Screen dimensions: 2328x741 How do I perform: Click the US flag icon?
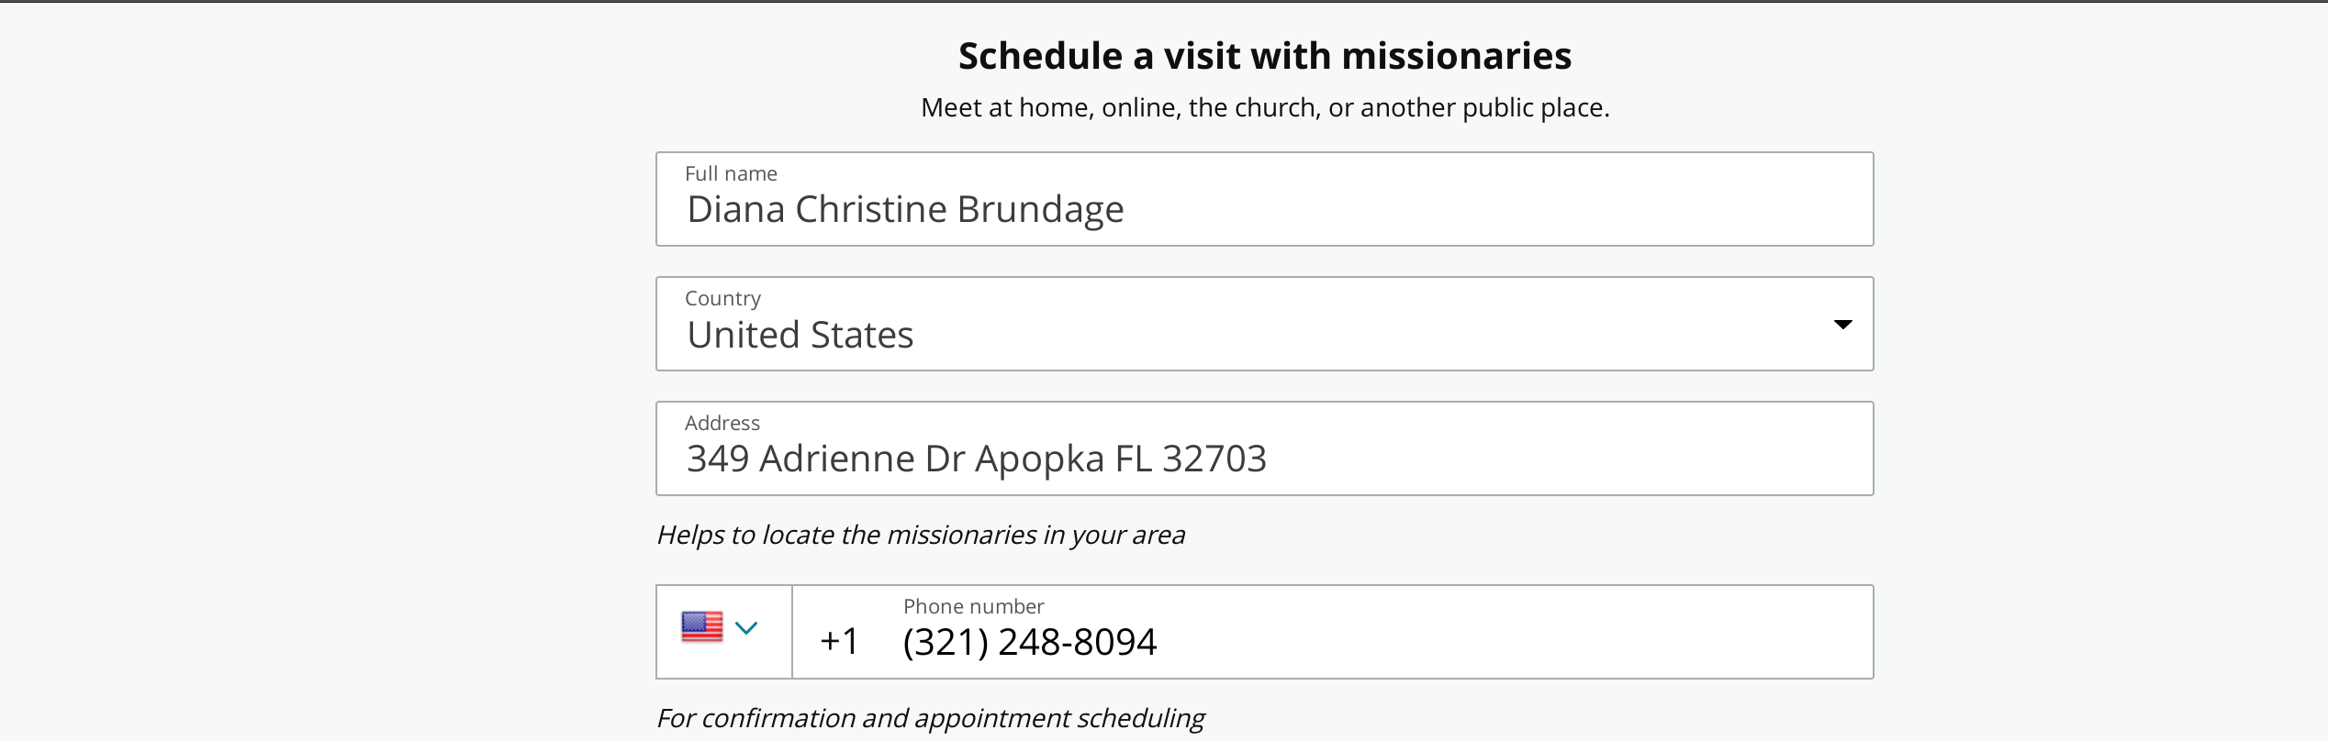pos(701,627)
